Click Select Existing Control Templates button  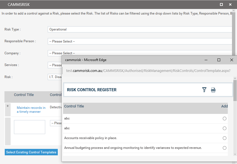31,152
